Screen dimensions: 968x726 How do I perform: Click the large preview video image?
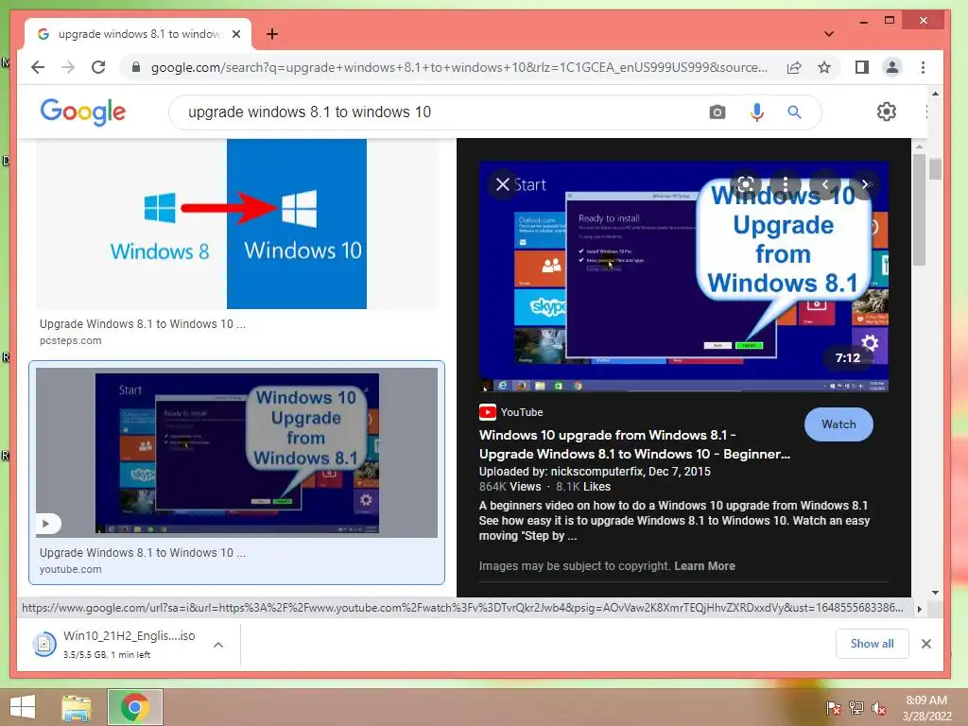click(x=683, y=276)
